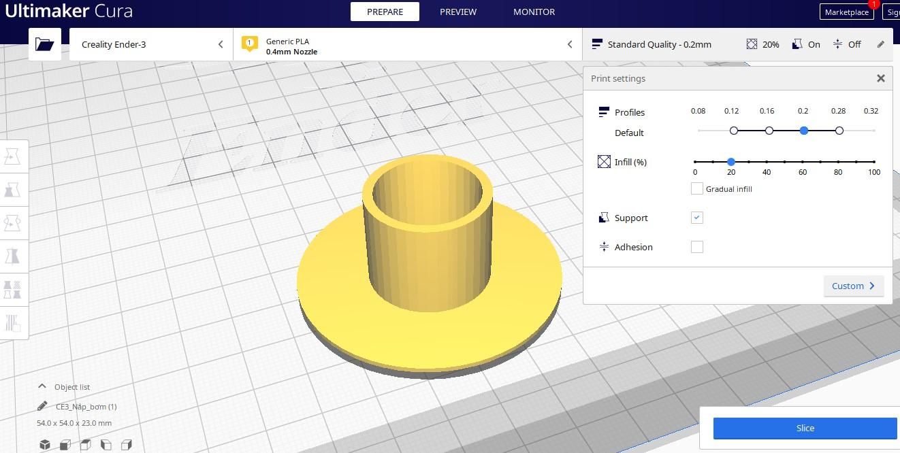Switch to front view cube icon
This screenshot has width=900, height=453.
coord(65,444)
